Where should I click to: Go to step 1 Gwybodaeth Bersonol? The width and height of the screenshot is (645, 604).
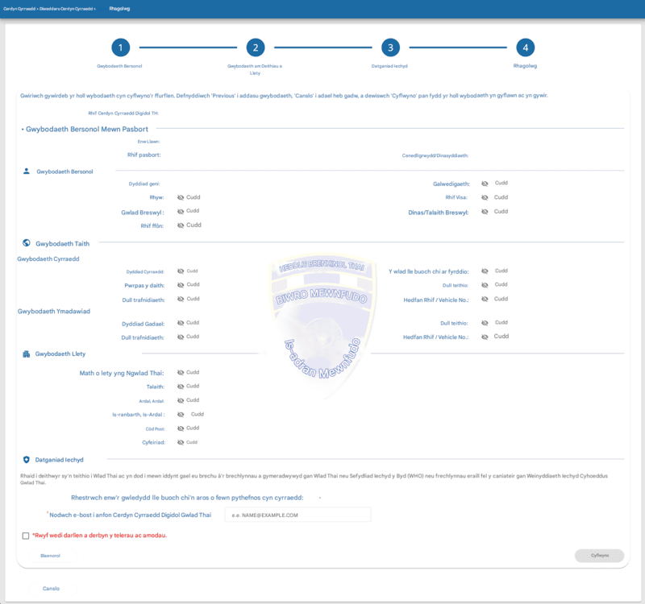120,48
